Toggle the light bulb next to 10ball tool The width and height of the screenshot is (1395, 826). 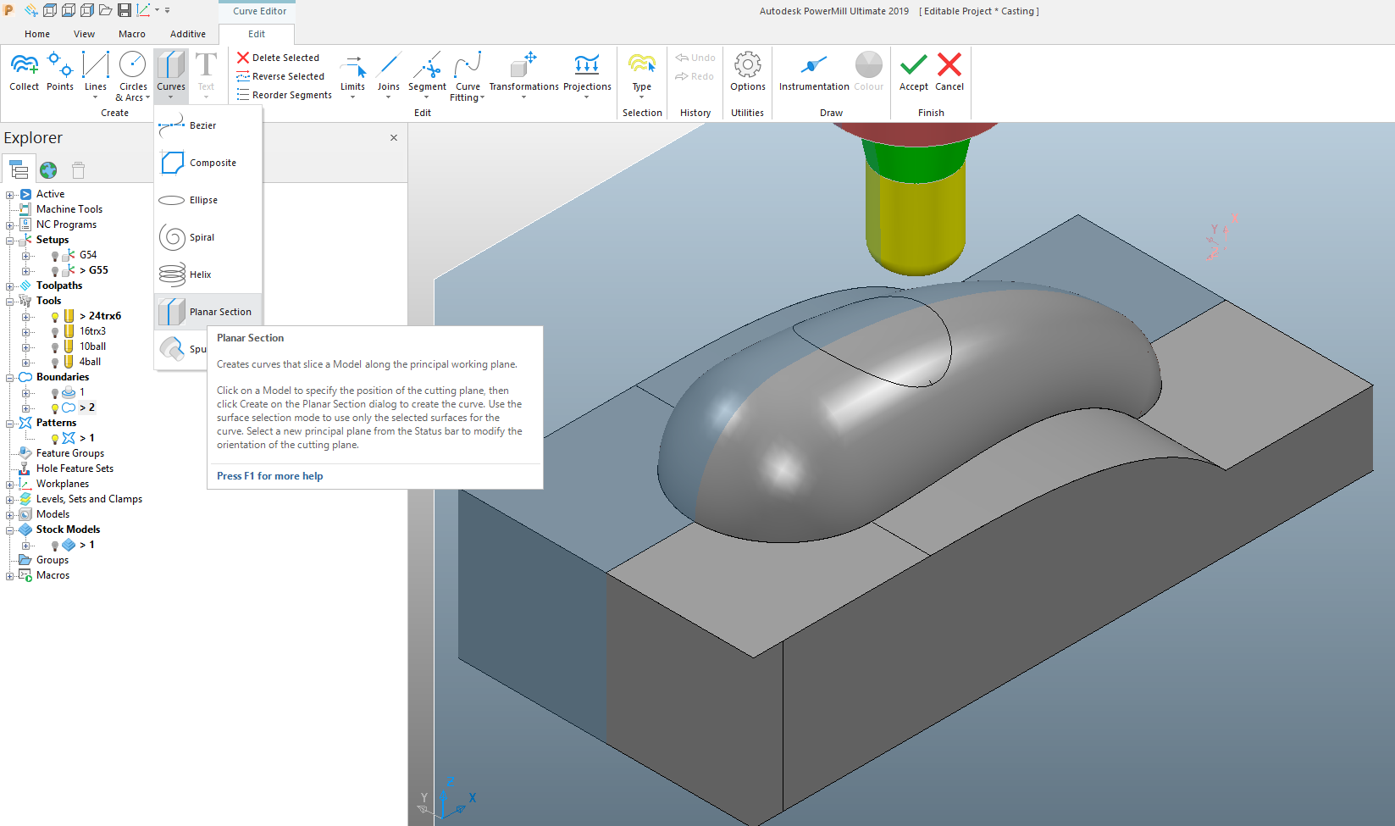tap(54, 346)
